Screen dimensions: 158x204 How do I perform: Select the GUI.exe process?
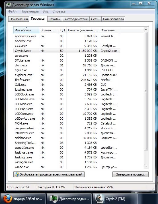(x=67, y=85)
